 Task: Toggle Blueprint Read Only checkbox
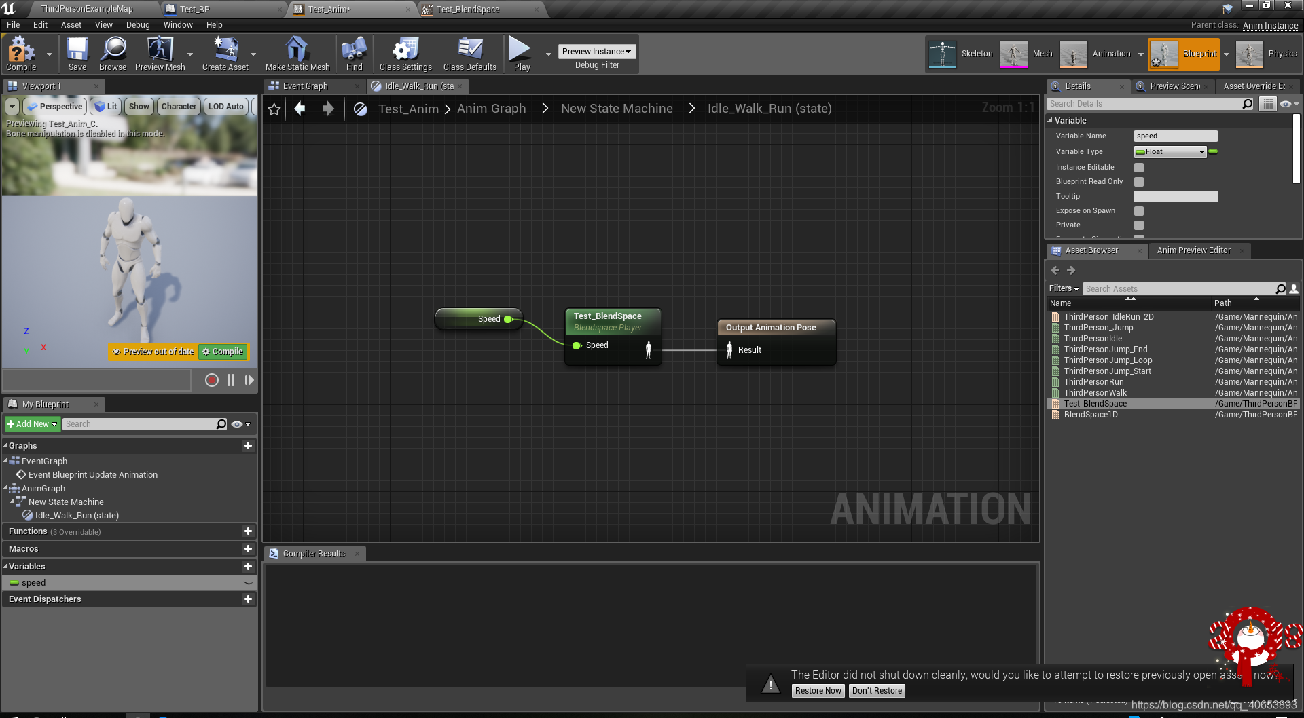[1139, 182]
